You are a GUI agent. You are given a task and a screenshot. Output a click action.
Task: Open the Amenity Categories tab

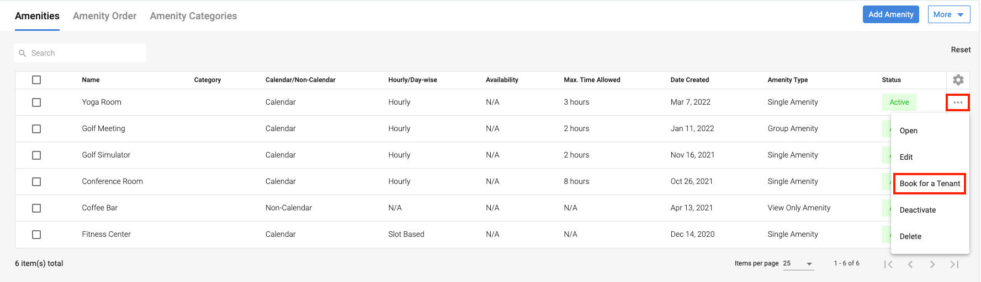193,16
